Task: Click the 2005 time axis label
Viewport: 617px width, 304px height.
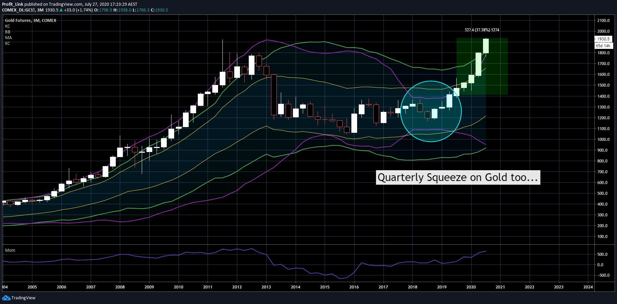Action: pyautogui.click(x=32, y=287)
